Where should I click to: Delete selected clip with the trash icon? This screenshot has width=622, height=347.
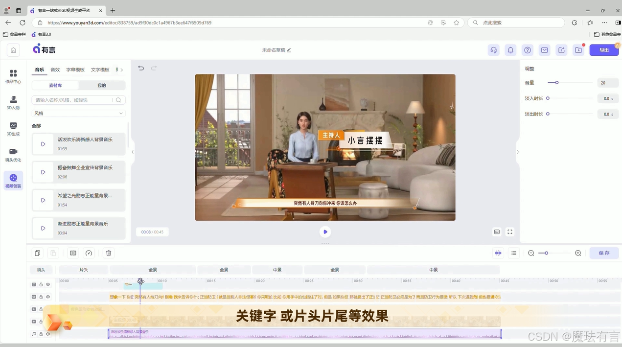click(x=109, y=253)
